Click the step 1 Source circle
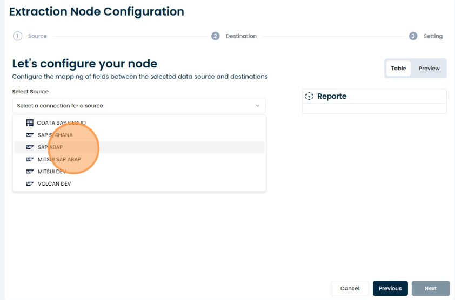This screenshot has height=300, width=455. point(17,36)
